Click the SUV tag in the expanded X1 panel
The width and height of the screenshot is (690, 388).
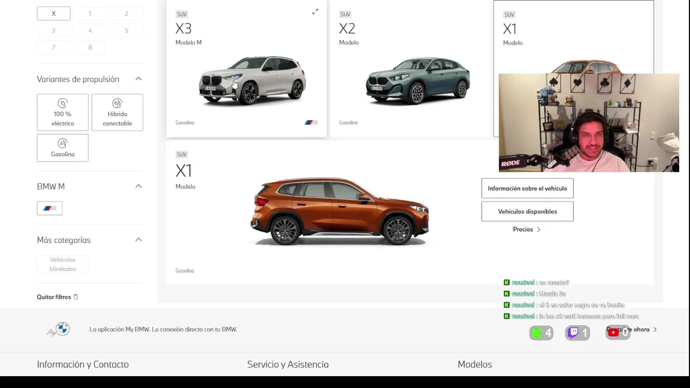tap(182, 154)
